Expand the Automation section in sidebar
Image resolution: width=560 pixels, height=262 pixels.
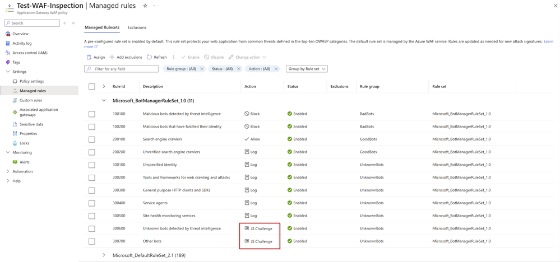point(8,171)
